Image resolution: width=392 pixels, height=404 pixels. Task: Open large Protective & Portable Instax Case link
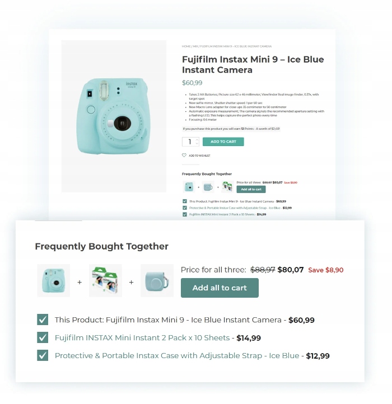(x=177, y=356)
